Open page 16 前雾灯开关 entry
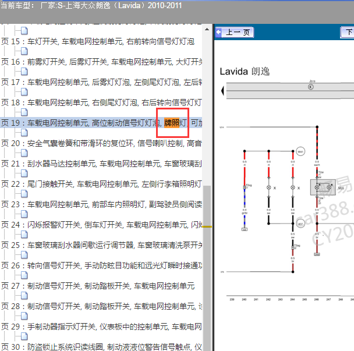Screen dimensions: 354x351 click(x=101, y=62)
